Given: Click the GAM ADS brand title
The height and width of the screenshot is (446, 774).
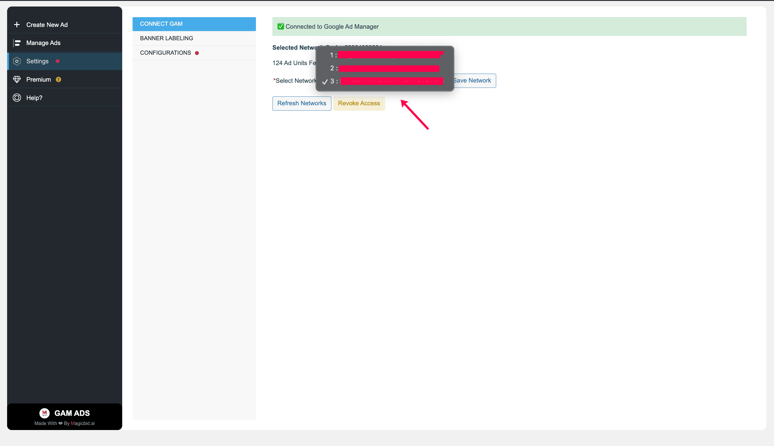Looking at the screenshot, I should click(72, 413).
